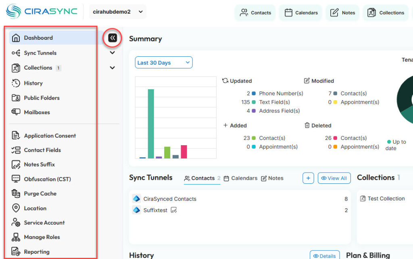
Task: Click the Purge Cache icon
Action: coord(16,193)
